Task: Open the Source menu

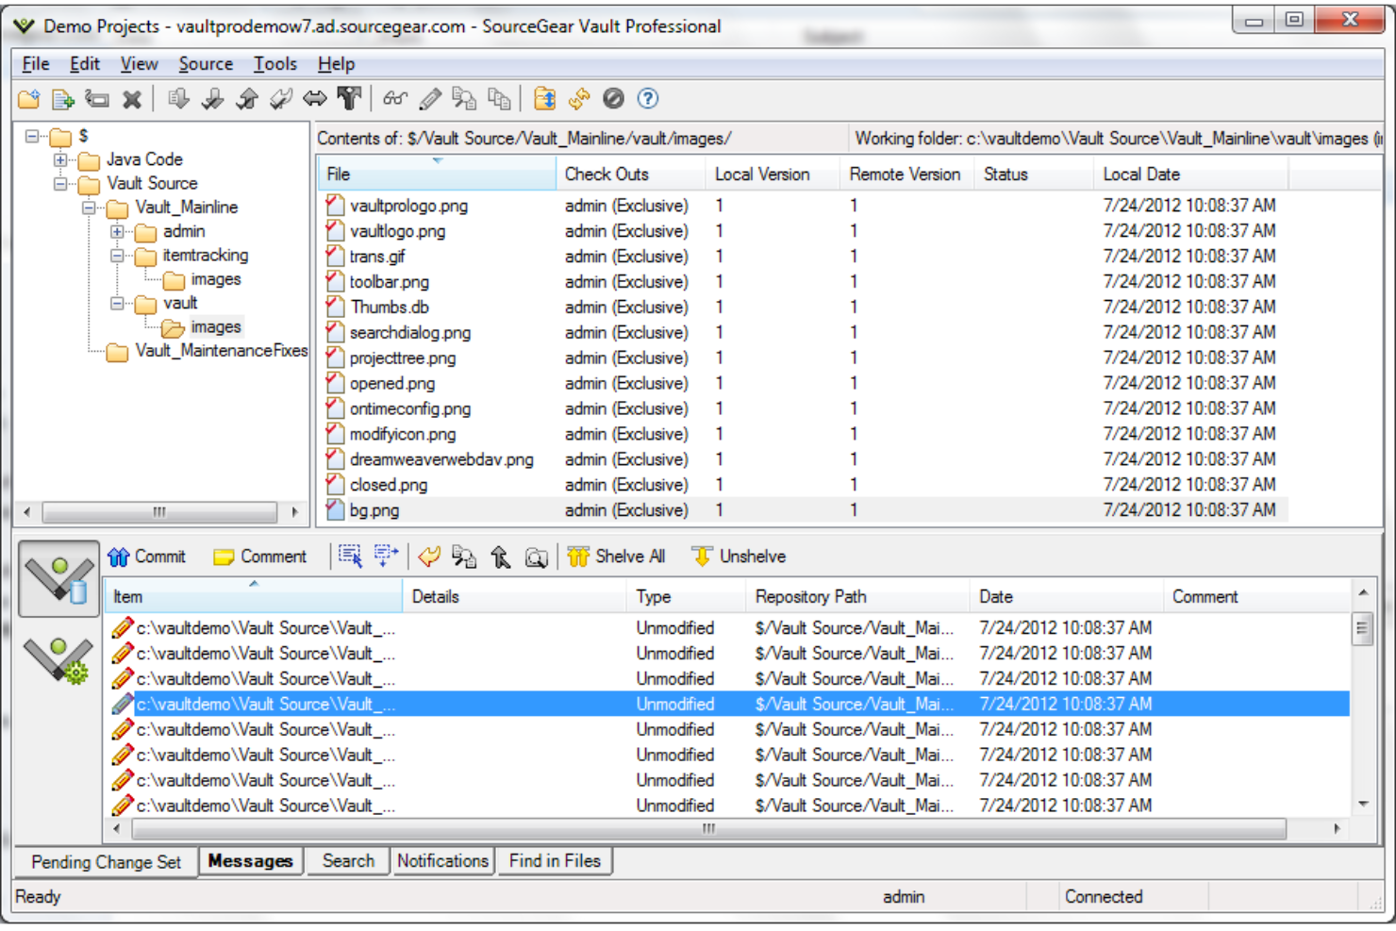Action: [x=206, y=63]
